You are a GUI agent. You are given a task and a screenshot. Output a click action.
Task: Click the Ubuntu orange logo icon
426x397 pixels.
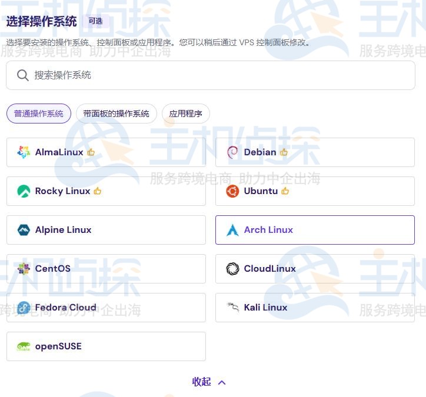232,191
